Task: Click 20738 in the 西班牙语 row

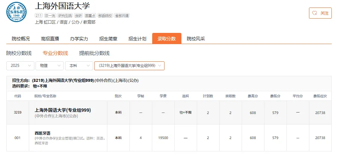Action: pos(320,138)
